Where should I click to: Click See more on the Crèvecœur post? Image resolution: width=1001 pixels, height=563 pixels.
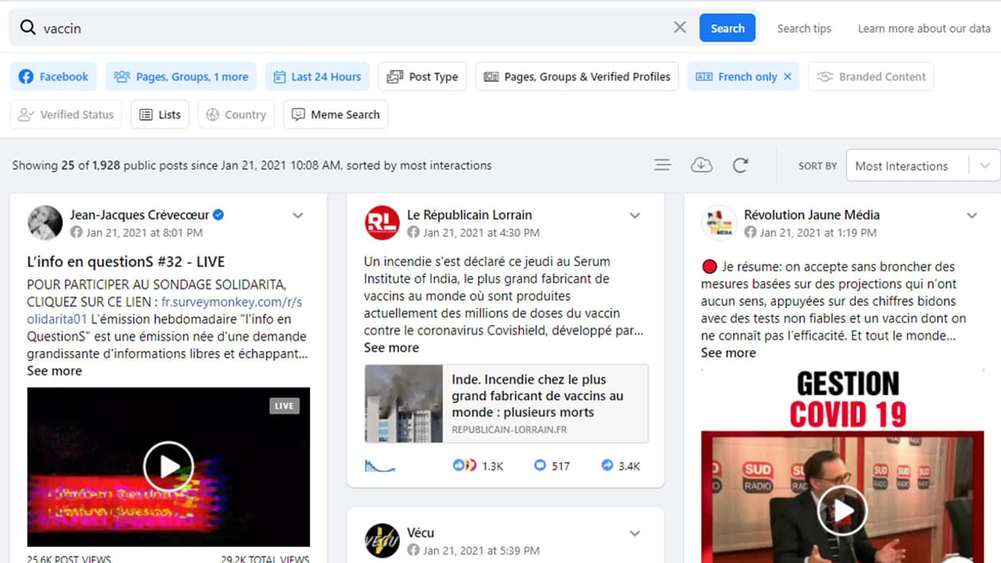click(54, 370)
